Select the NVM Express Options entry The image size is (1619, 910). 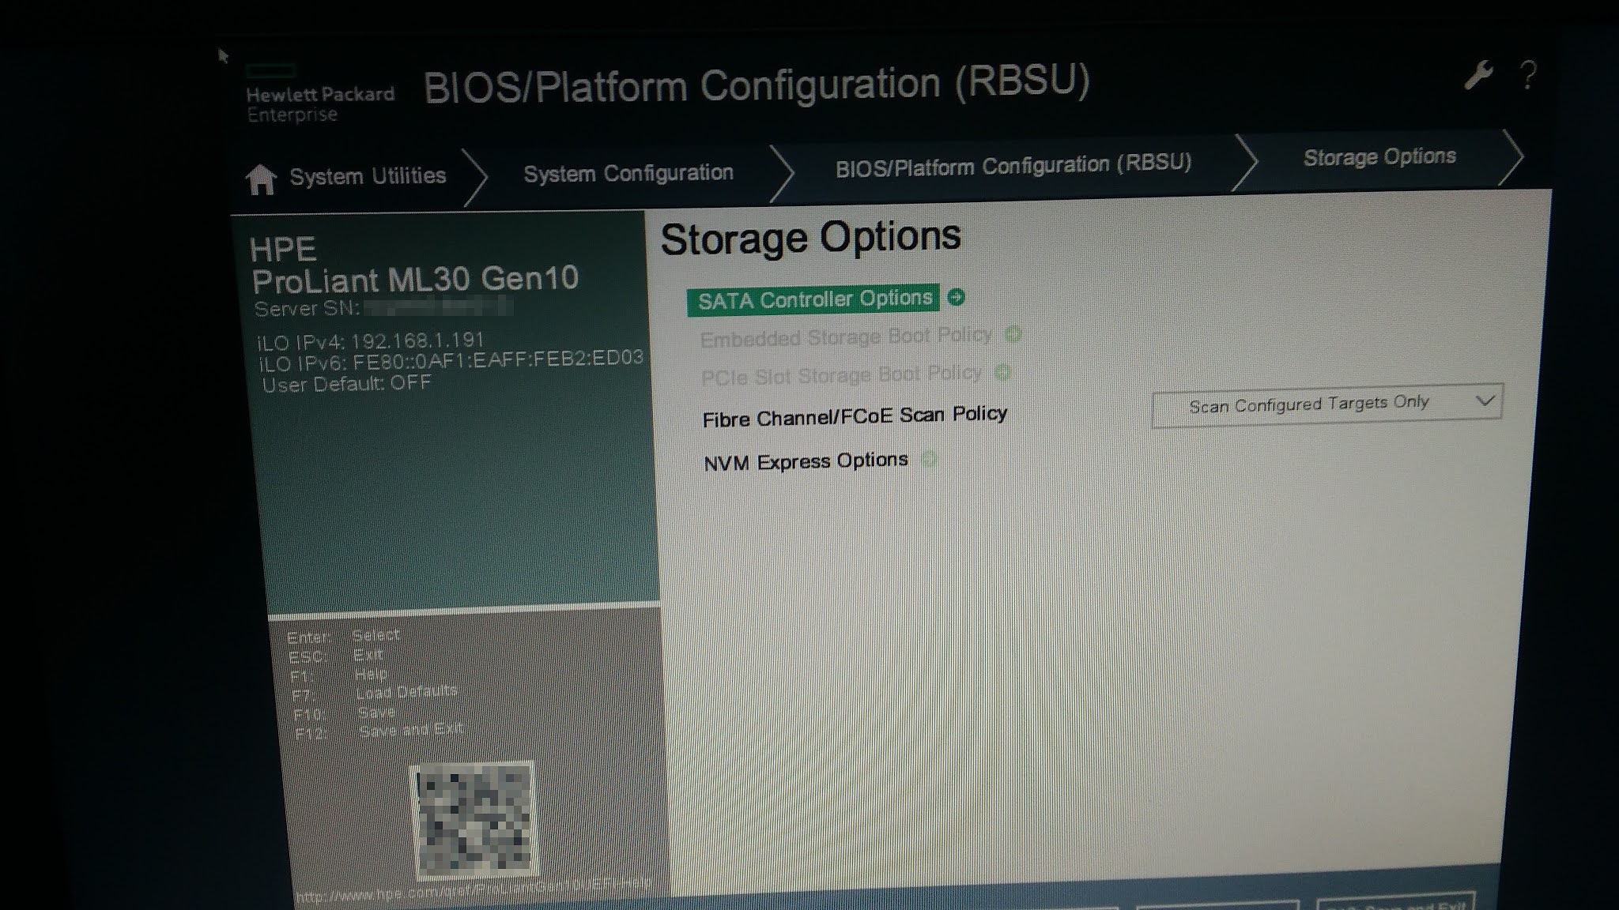point(805,460)
